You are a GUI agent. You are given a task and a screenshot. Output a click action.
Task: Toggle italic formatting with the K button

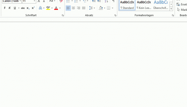10,8
